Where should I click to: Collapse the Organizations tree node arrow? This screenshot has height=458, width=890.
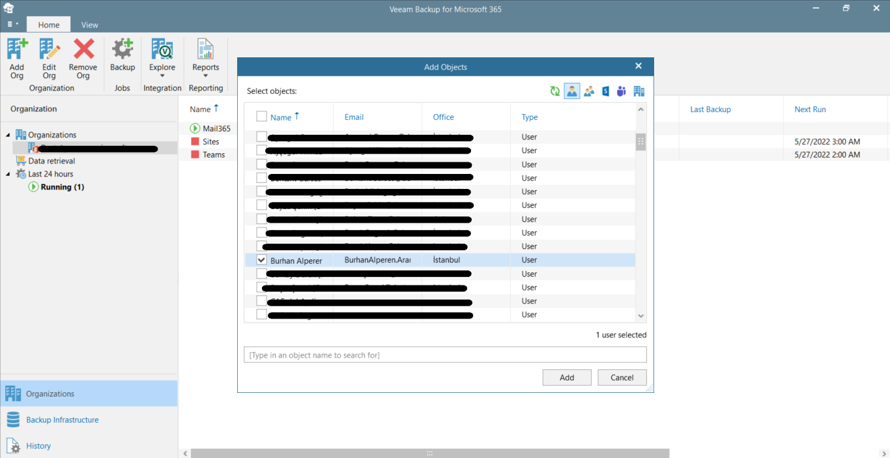(x=8, y=135)
